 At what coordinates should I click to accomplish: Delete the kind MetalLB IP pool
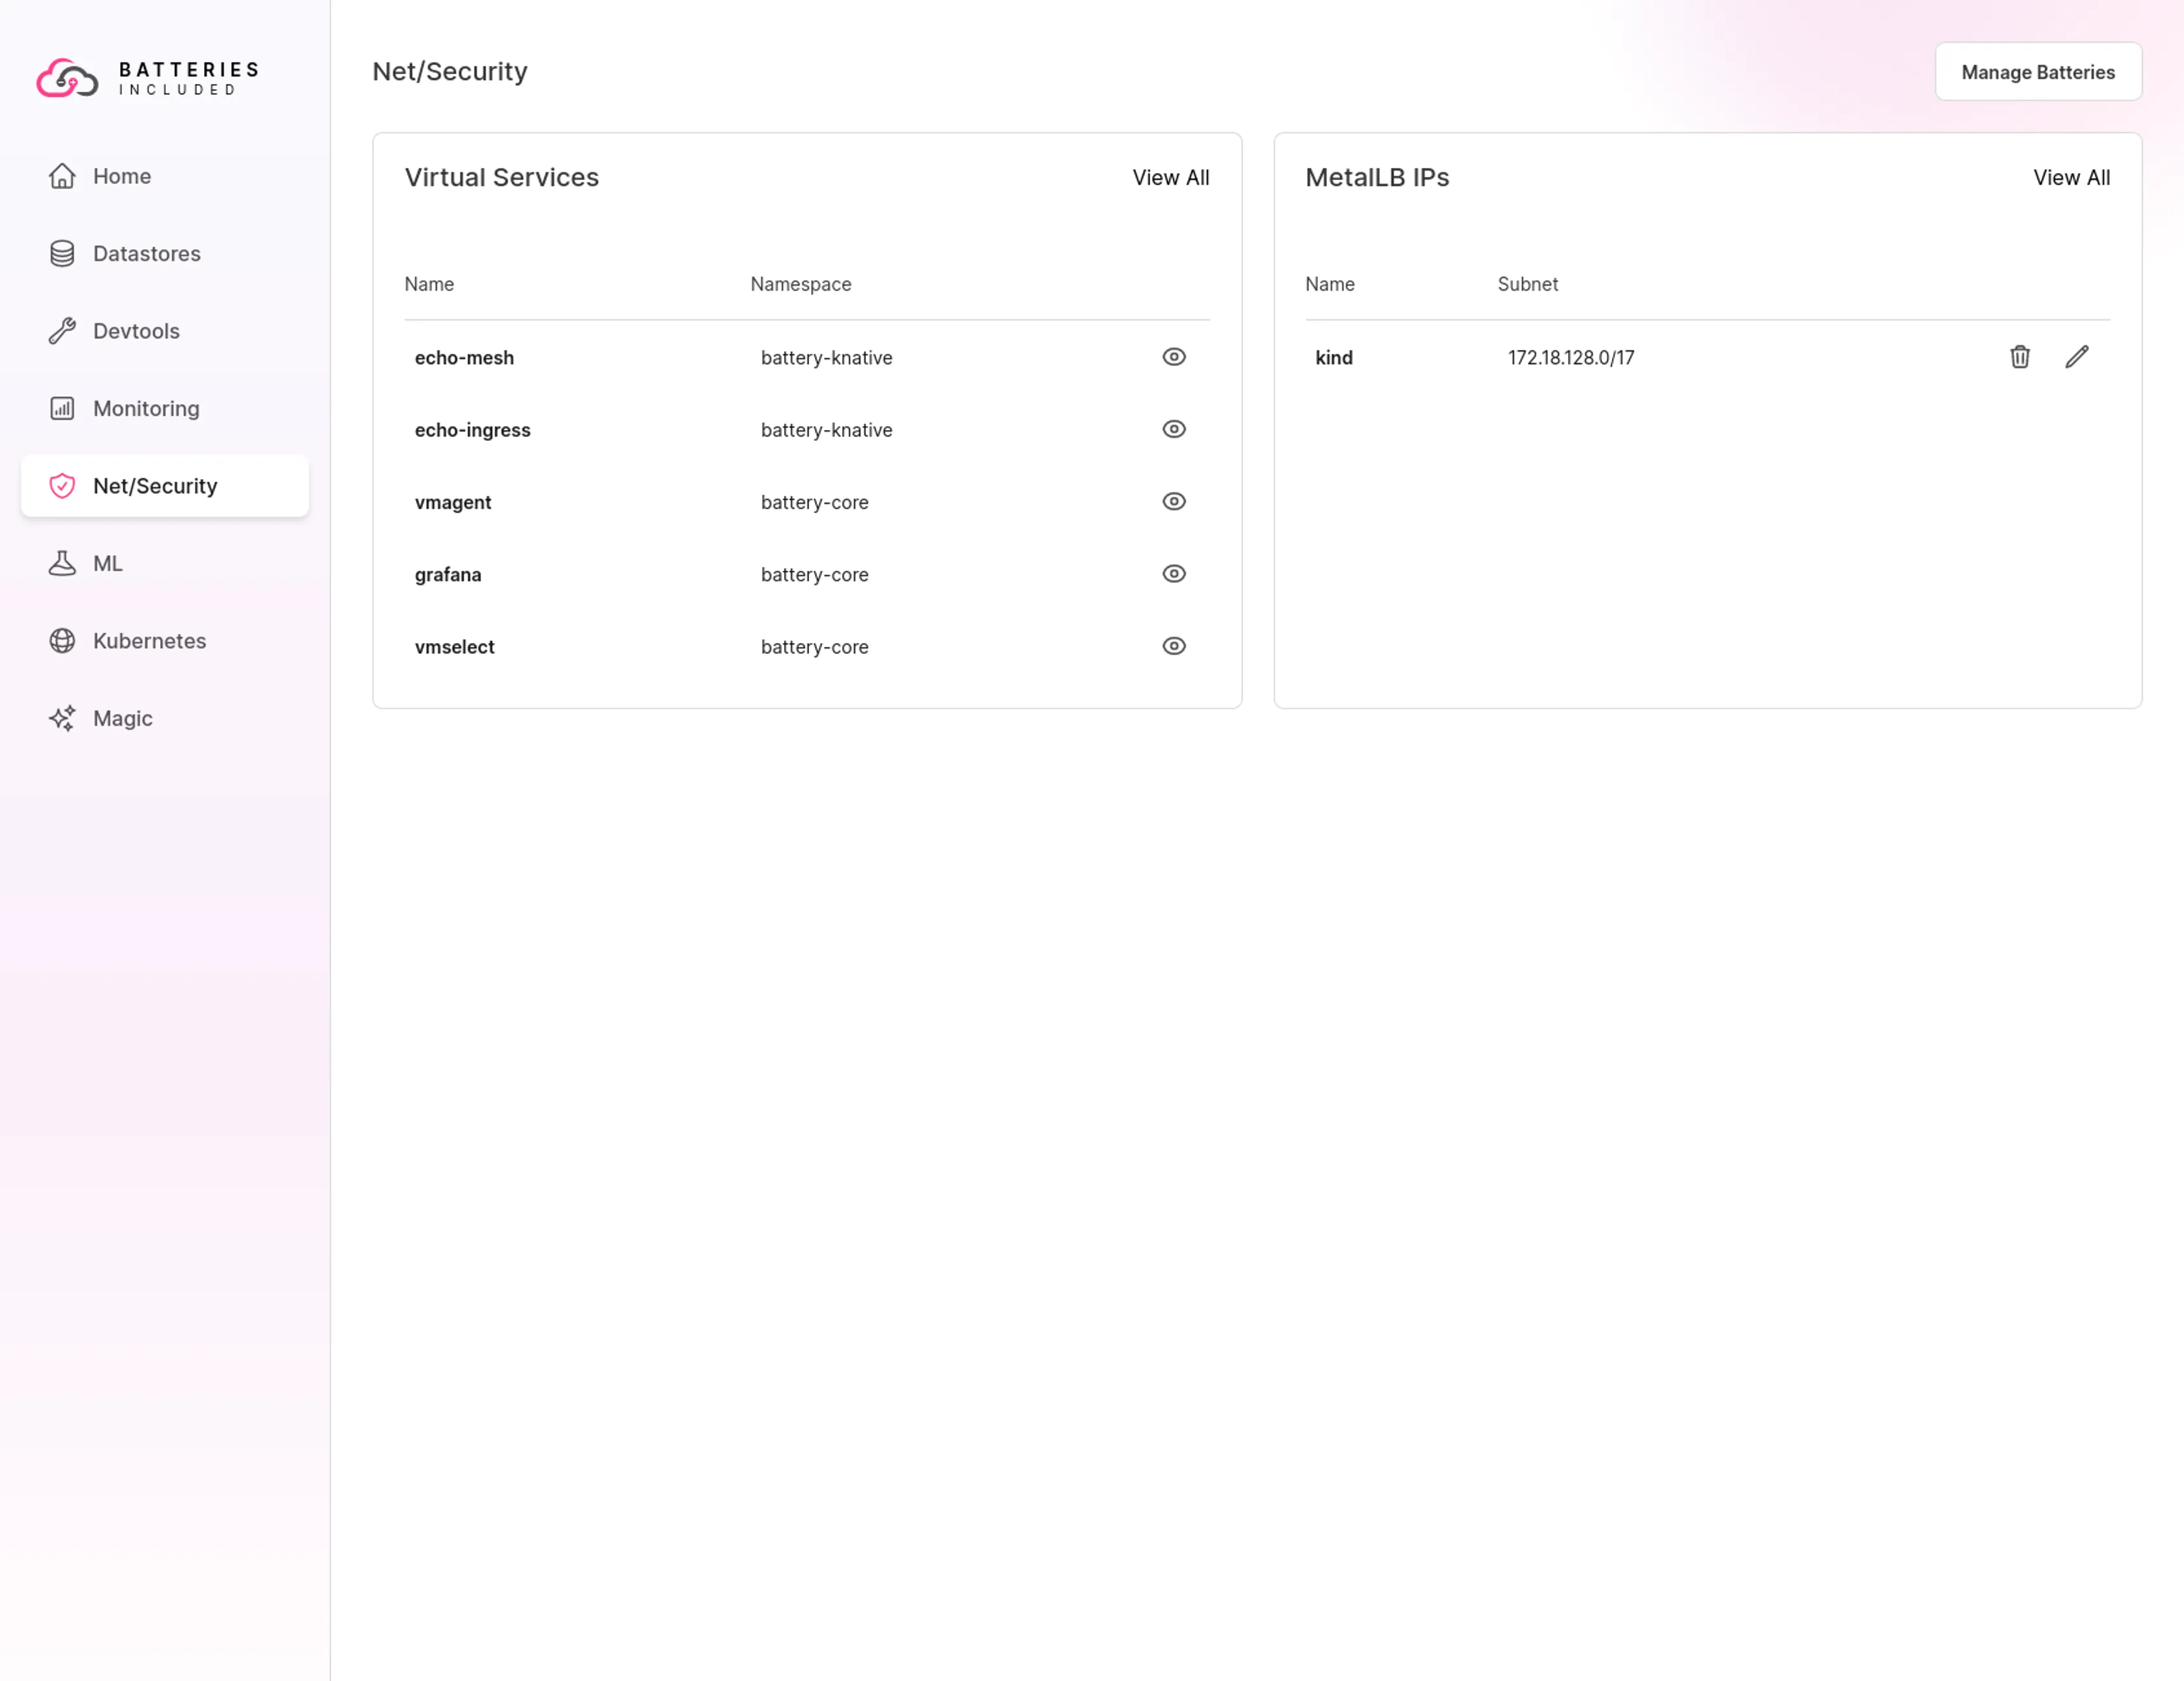[x=2019, y=357]
